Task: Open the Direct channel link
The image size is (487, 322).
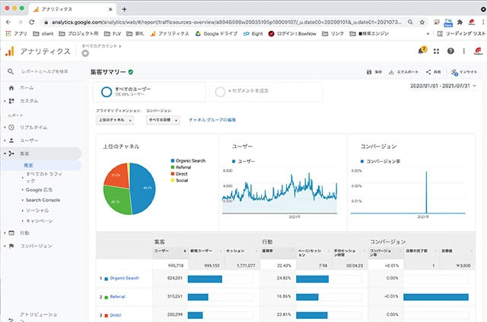Action: pos(116,315)
